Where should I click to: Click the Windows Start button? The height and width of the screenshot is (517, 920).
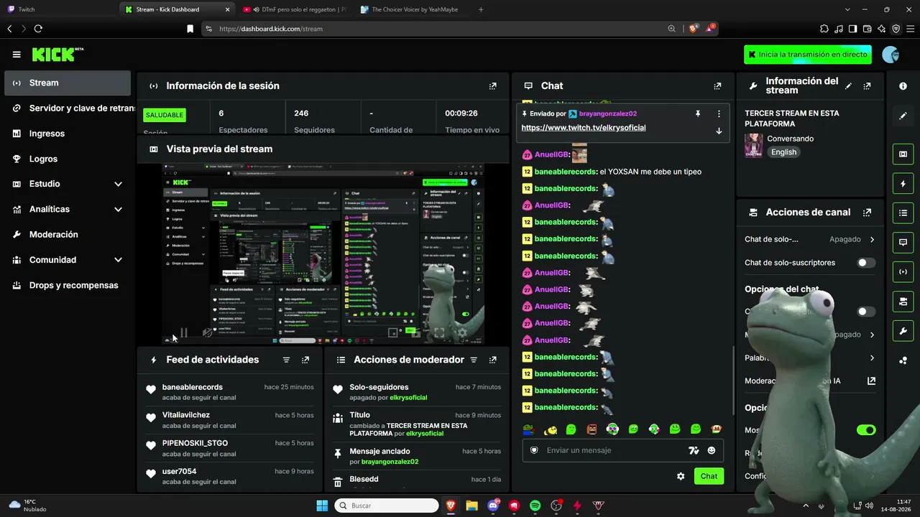[322, 506]
